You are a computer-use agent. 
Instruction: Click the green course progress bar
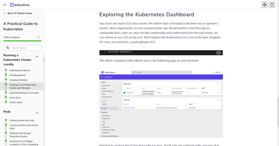point(22,41)
